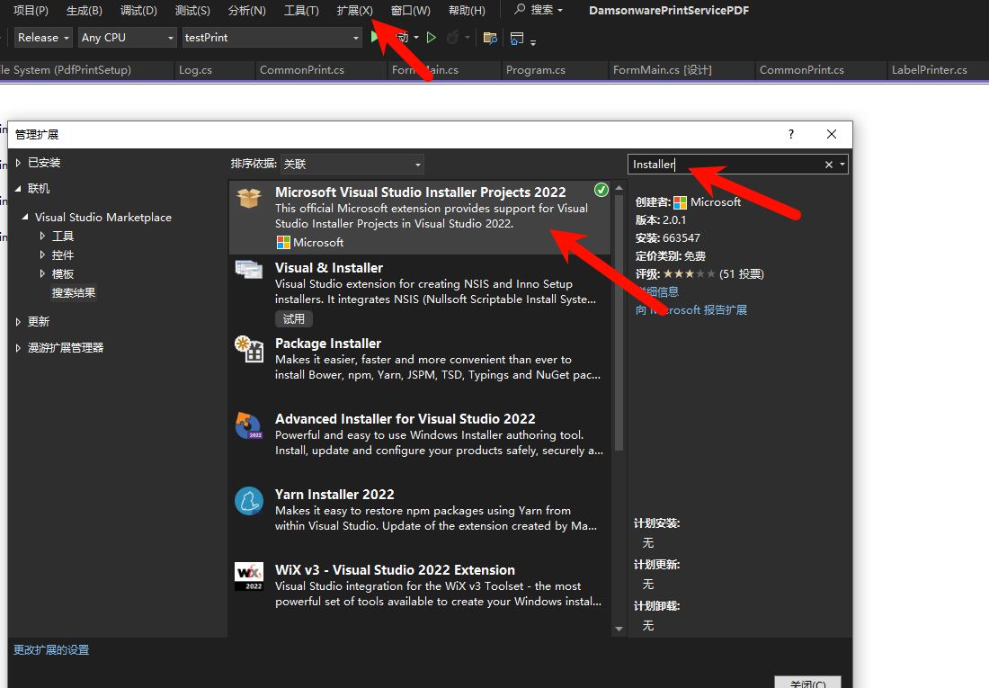Open the 帮助(H) menu

[x=467, y=10]
